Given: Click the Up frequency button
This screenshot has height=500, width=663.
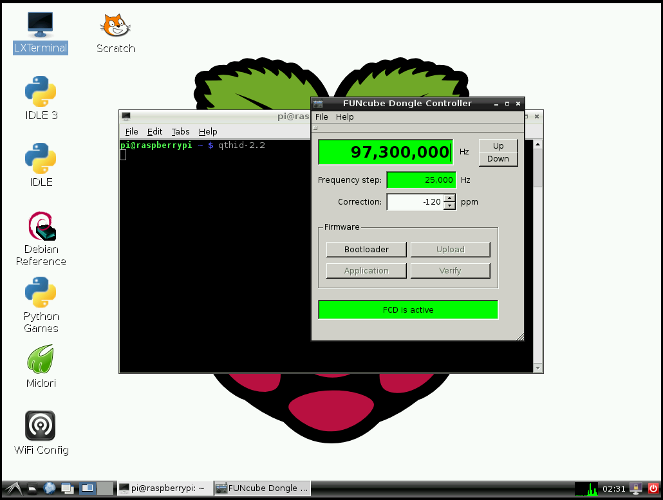Looking at the screenshot, I should coord(498,146).
